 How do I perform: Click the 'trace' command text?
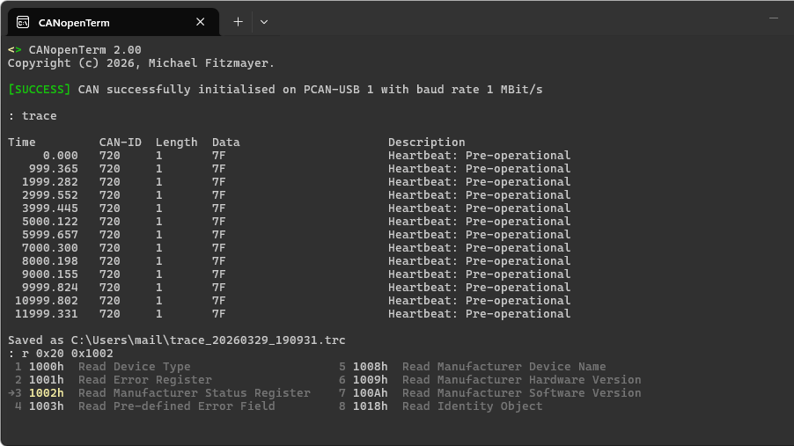point(39,116)
